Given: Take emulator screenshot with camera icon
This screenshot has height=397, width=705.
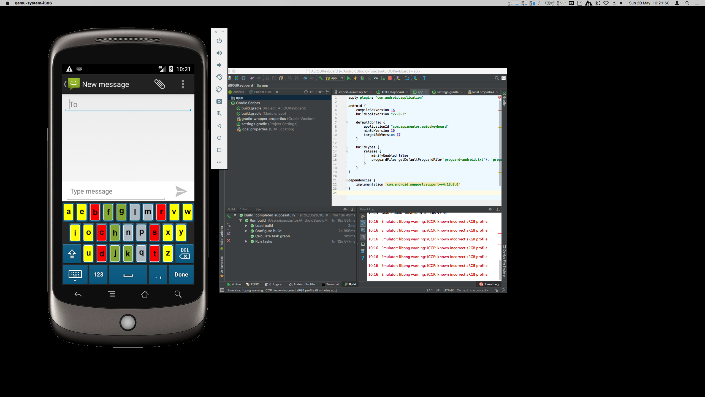Looking at the screenshot, I should click(x=219, y=101).
